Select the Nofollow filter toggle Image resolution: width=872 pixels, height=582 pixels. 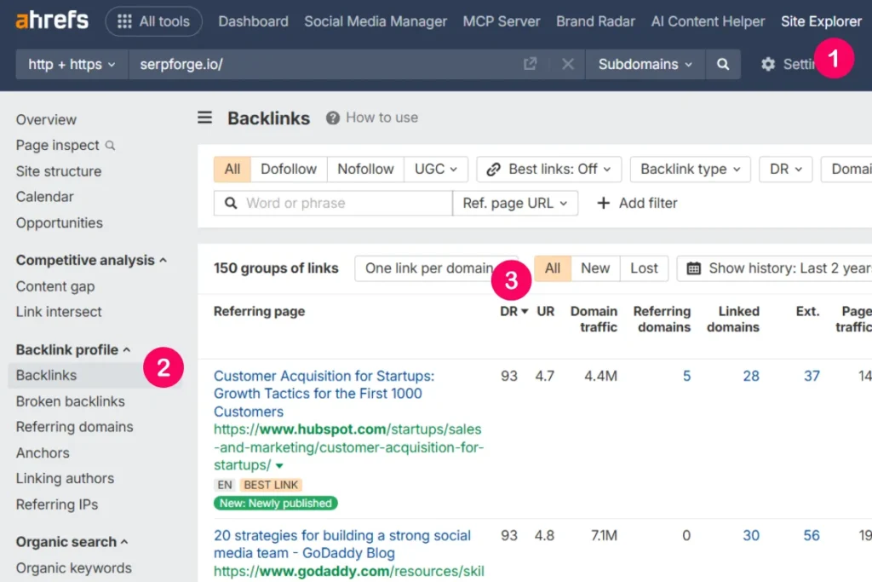pos(365,169)
